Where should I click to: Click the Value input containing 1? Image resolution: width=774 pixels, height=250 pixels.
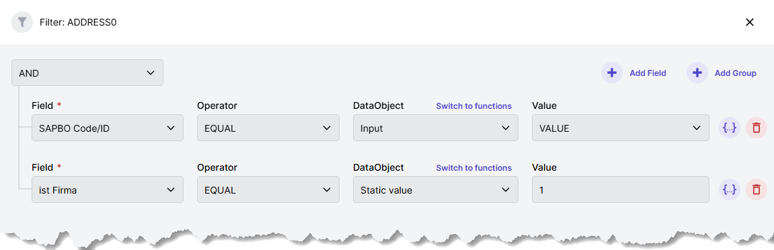(621, 190)
